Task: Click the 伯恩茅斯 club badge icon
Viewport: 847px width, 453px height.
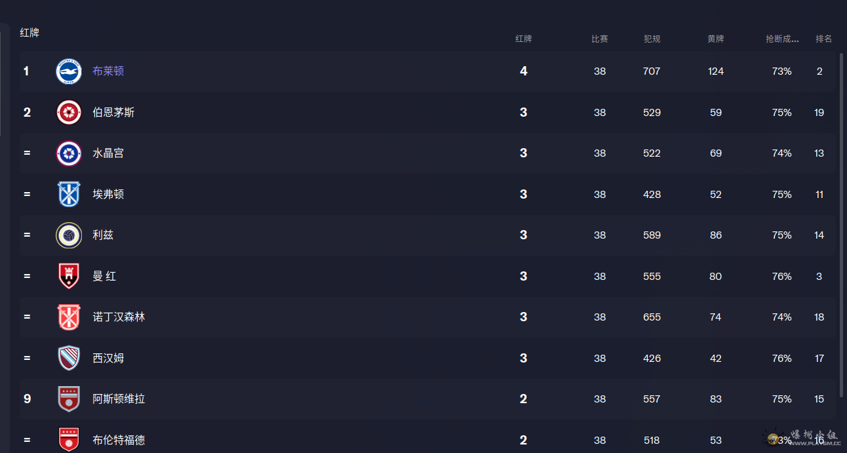Action: tap(69, 112)
